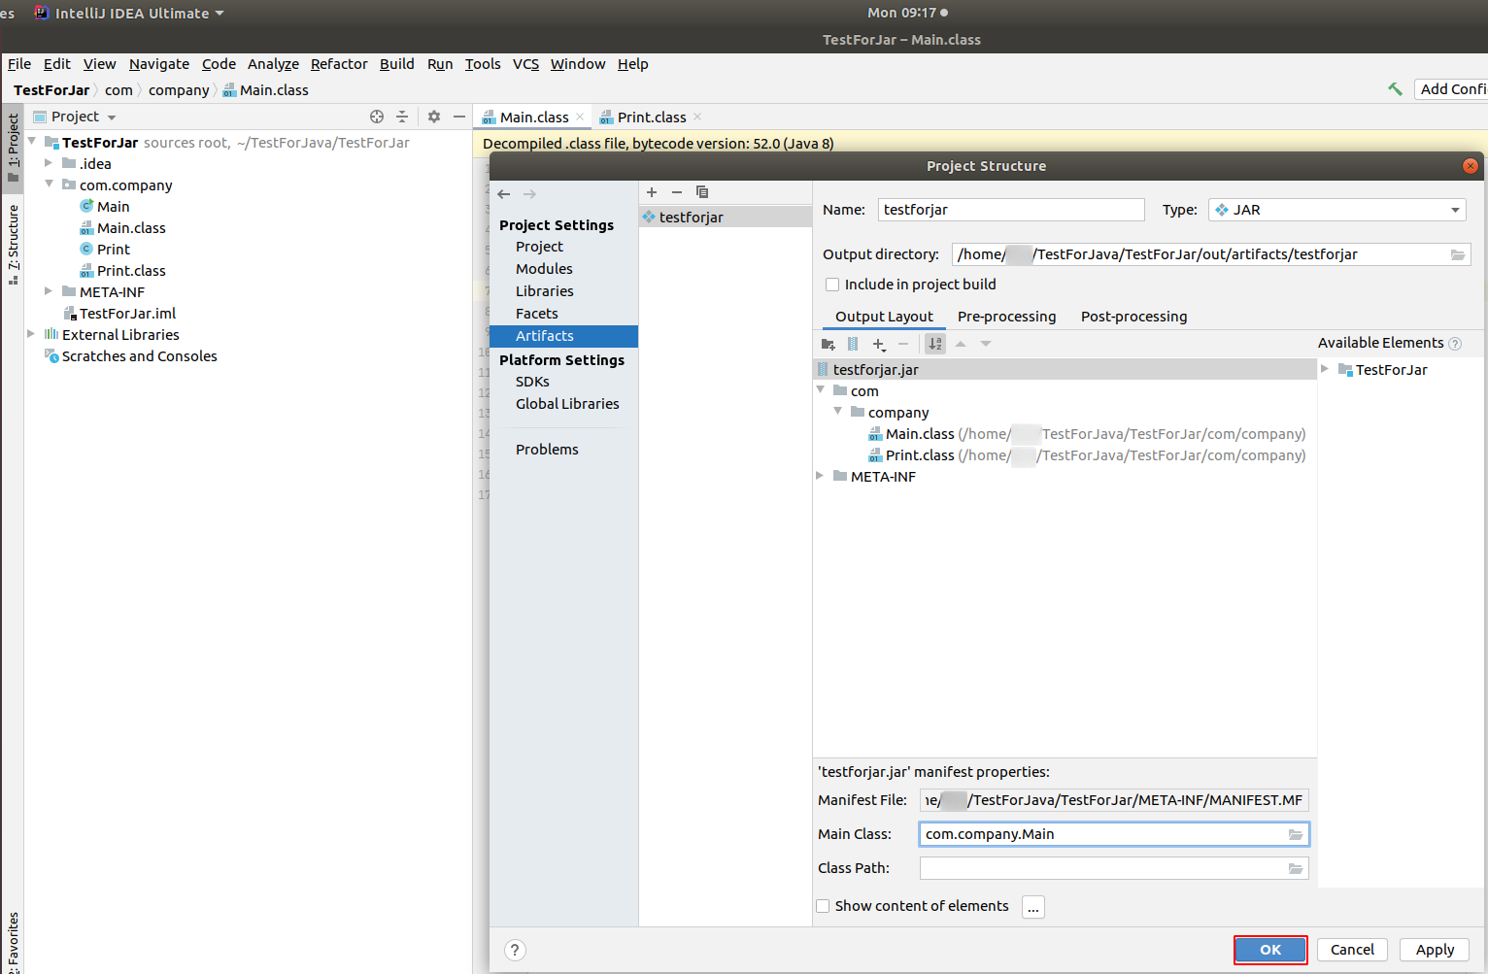Toggle sort elements by names and types

(935, 344)
